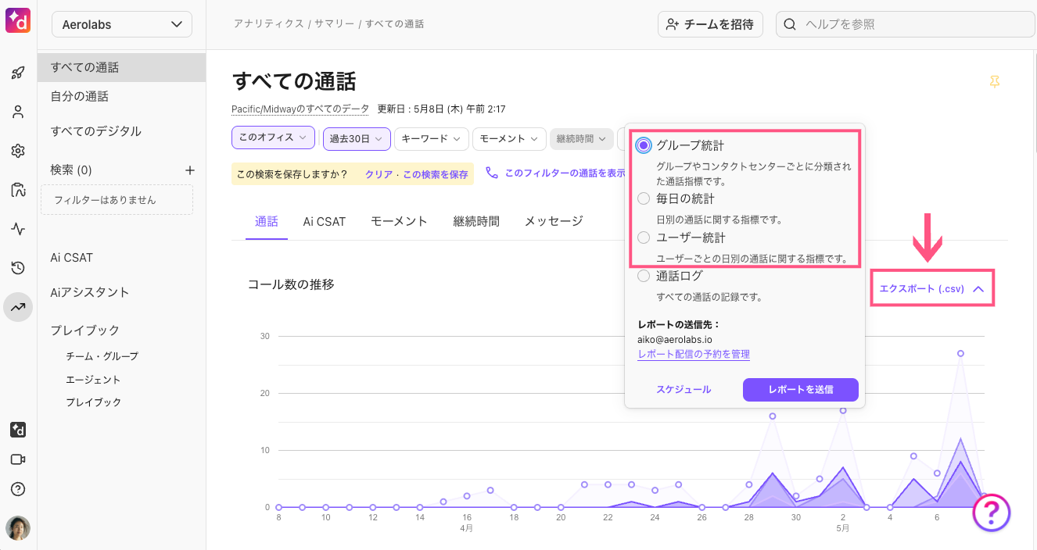Add a new search with plus icon
The width and height of the screenshot is (1037, 550).
point(188,170)
